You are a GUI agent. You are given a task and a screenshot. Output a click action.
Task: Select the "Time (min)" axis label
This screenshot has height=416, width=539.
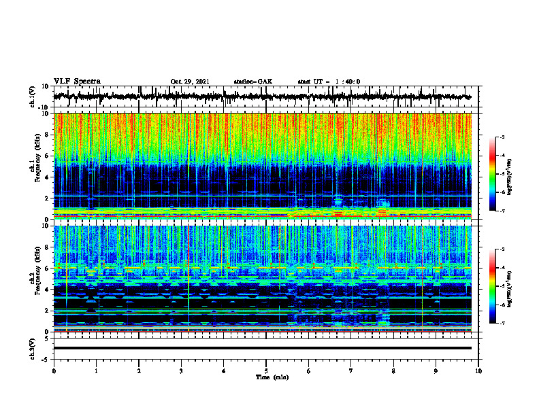pos(272,377)
